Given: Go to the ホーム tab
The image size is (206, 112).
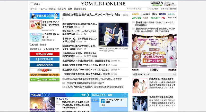Looking at the screenshot, I should tap(33, 9).
